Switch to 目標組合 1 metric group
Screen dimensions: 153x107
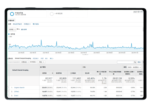(x=27, y=24)
